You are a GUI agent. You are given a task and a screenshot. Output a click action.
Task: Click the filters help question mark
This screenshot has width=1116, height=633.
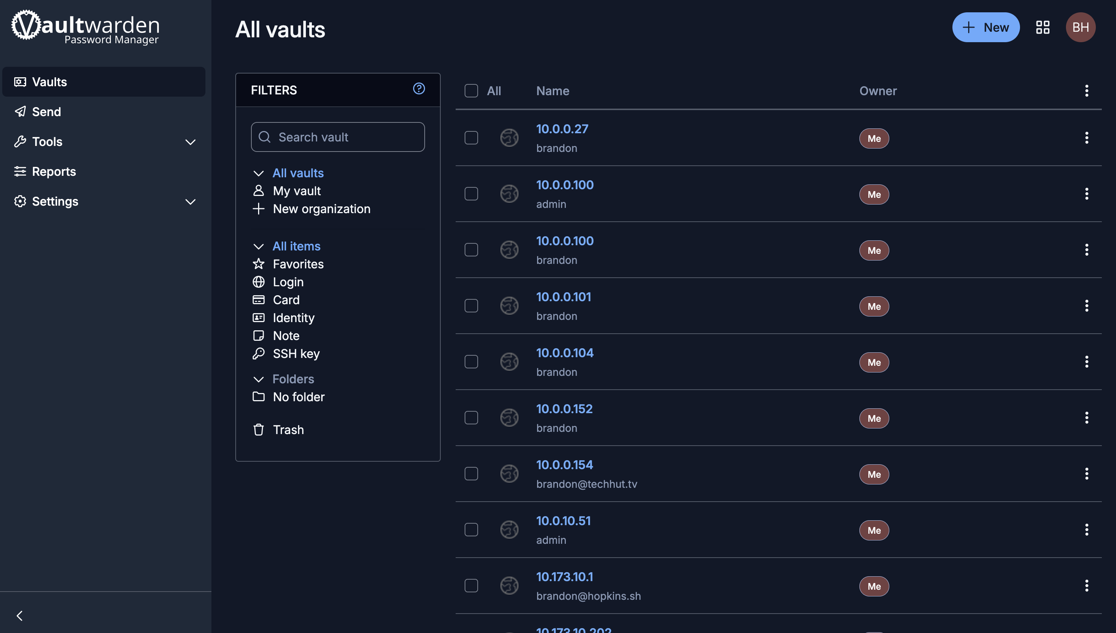pos(418,89)
